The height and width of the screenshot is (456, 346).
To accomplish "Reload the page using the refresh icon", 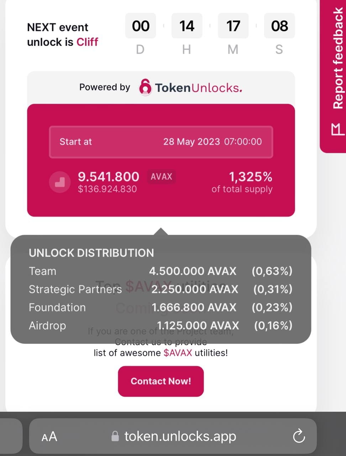I will [299, 436].
